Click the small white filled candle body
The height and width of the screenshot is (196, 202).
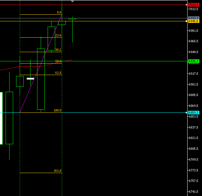coord(30,79)
